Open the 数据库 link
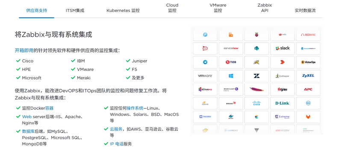The image size is (342, 154). 28,131
